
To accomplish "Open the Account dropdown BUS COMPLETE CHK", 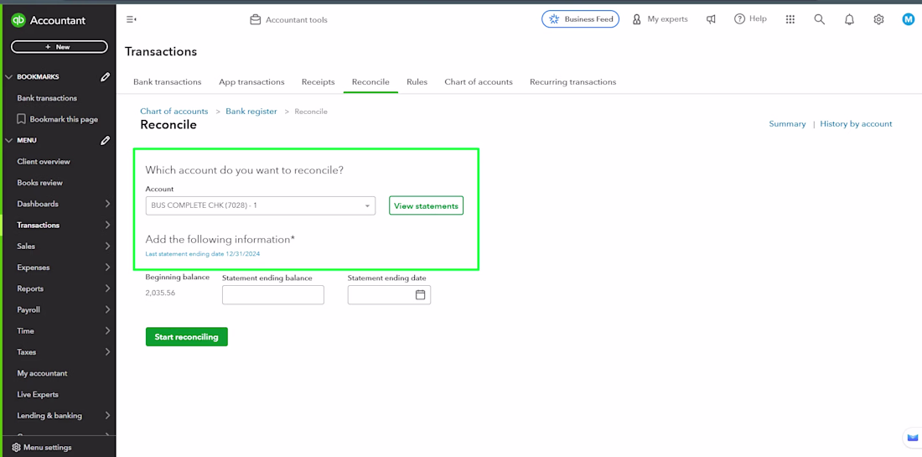I will coord(261,205).
